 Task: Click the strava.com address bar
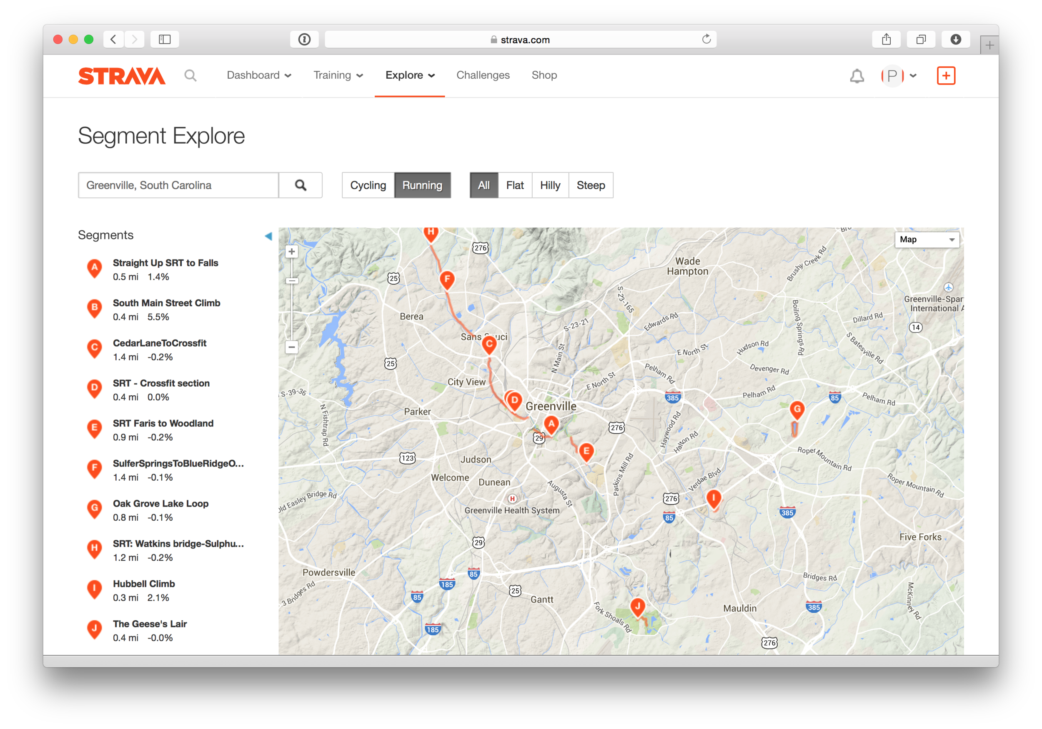[521, 40]
